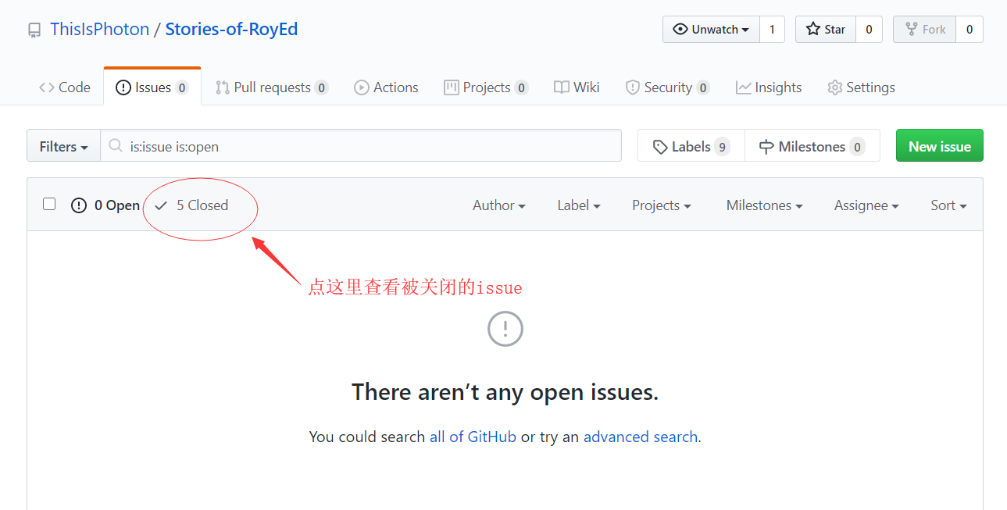Click the graph icon on Insights tab
Image resolution: width=1007 pixels, height=510 pixels.
[x=744, y=87]
